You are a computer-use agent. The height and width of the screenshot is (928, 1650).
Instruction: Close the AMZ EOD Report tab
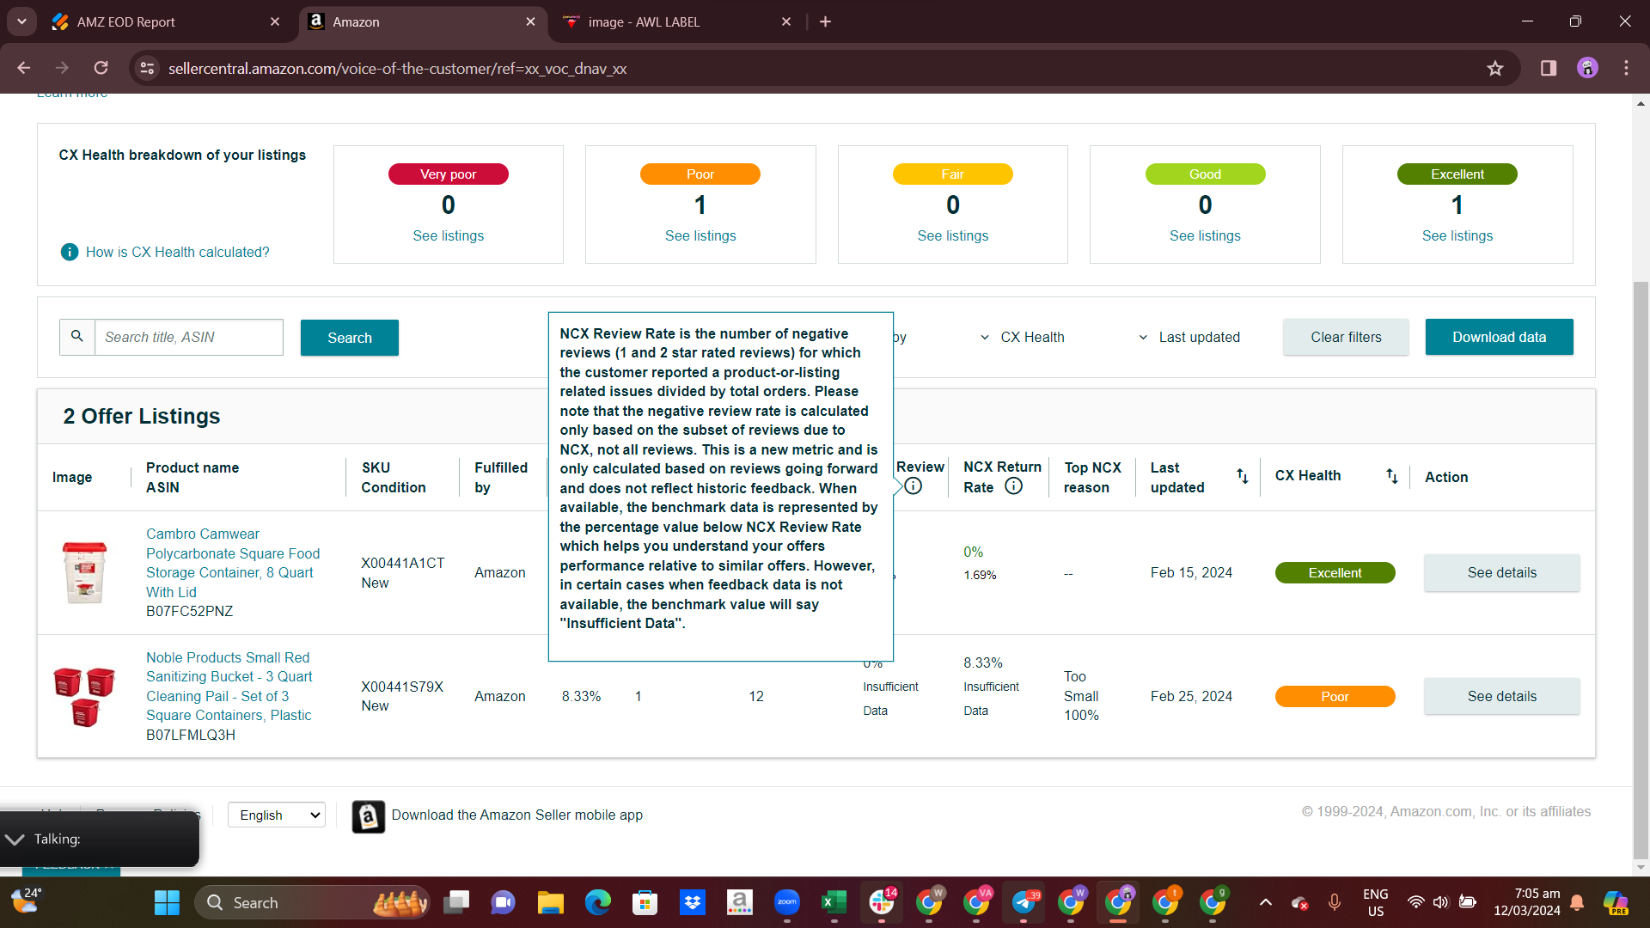(275, 21)
